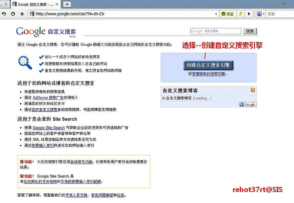Click the play/go arrow button
Viewport: 294px width, 203px height.
(x=249, y=14)
